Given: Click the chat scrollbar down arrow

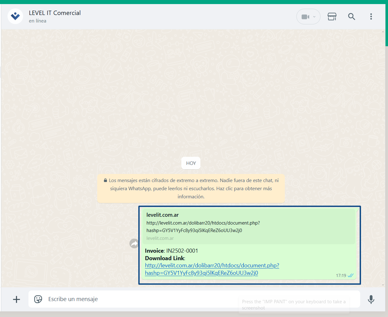Looking at the screenshot, I should click(x=383, y=285).
